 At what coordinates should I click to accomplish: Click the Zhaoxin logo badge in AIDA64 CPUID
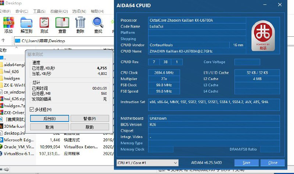(263, 36)
